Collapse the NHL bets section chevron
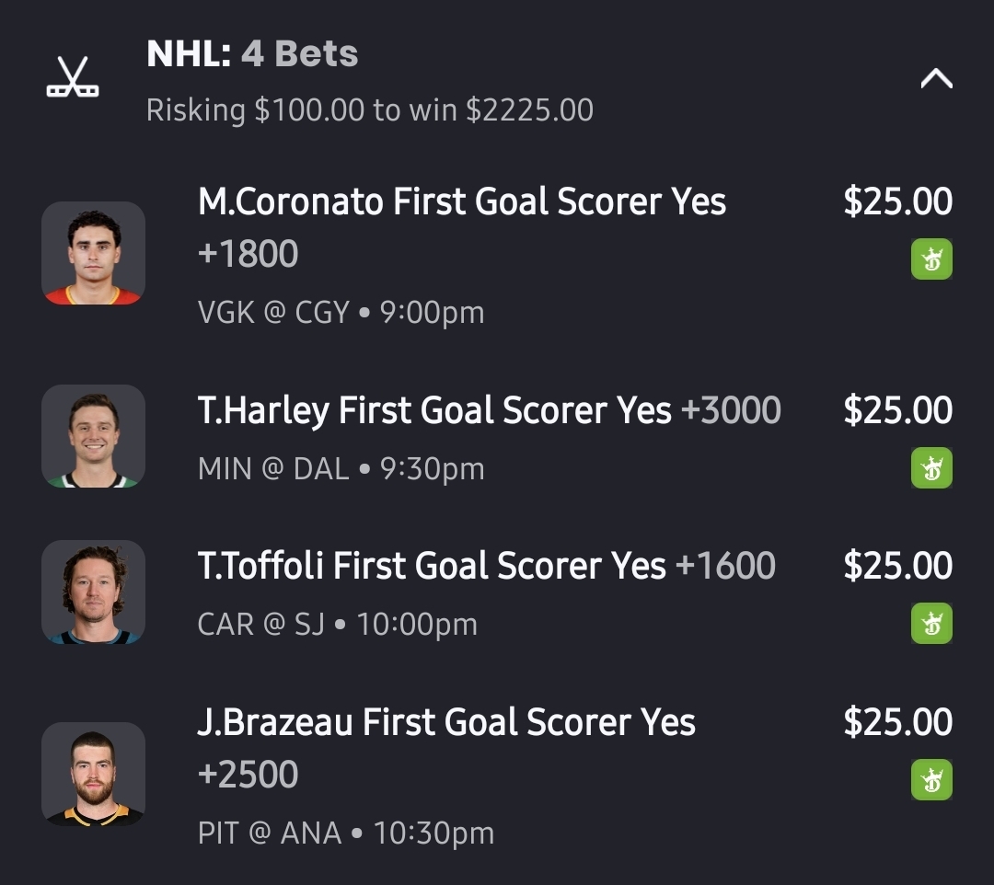994x885 pixels. click(x=936, y=79)
